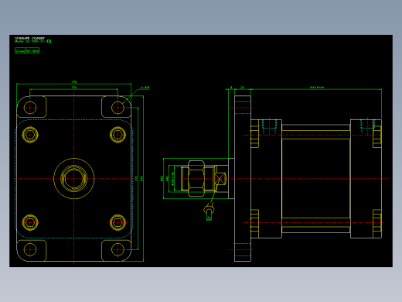This screenshot has height=302, width=402.
Task: Select the central piston rod circle in front view
Action: pos(74,179)
